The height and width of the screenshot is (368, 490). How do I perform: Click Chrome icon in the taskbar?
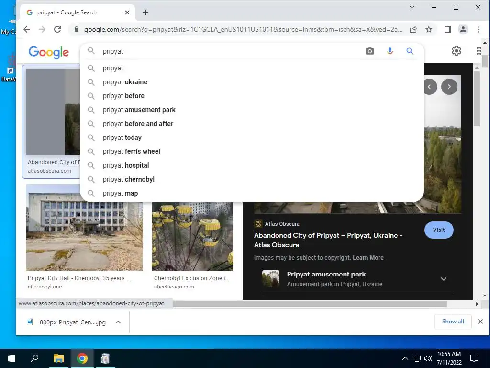pos(82,358)
